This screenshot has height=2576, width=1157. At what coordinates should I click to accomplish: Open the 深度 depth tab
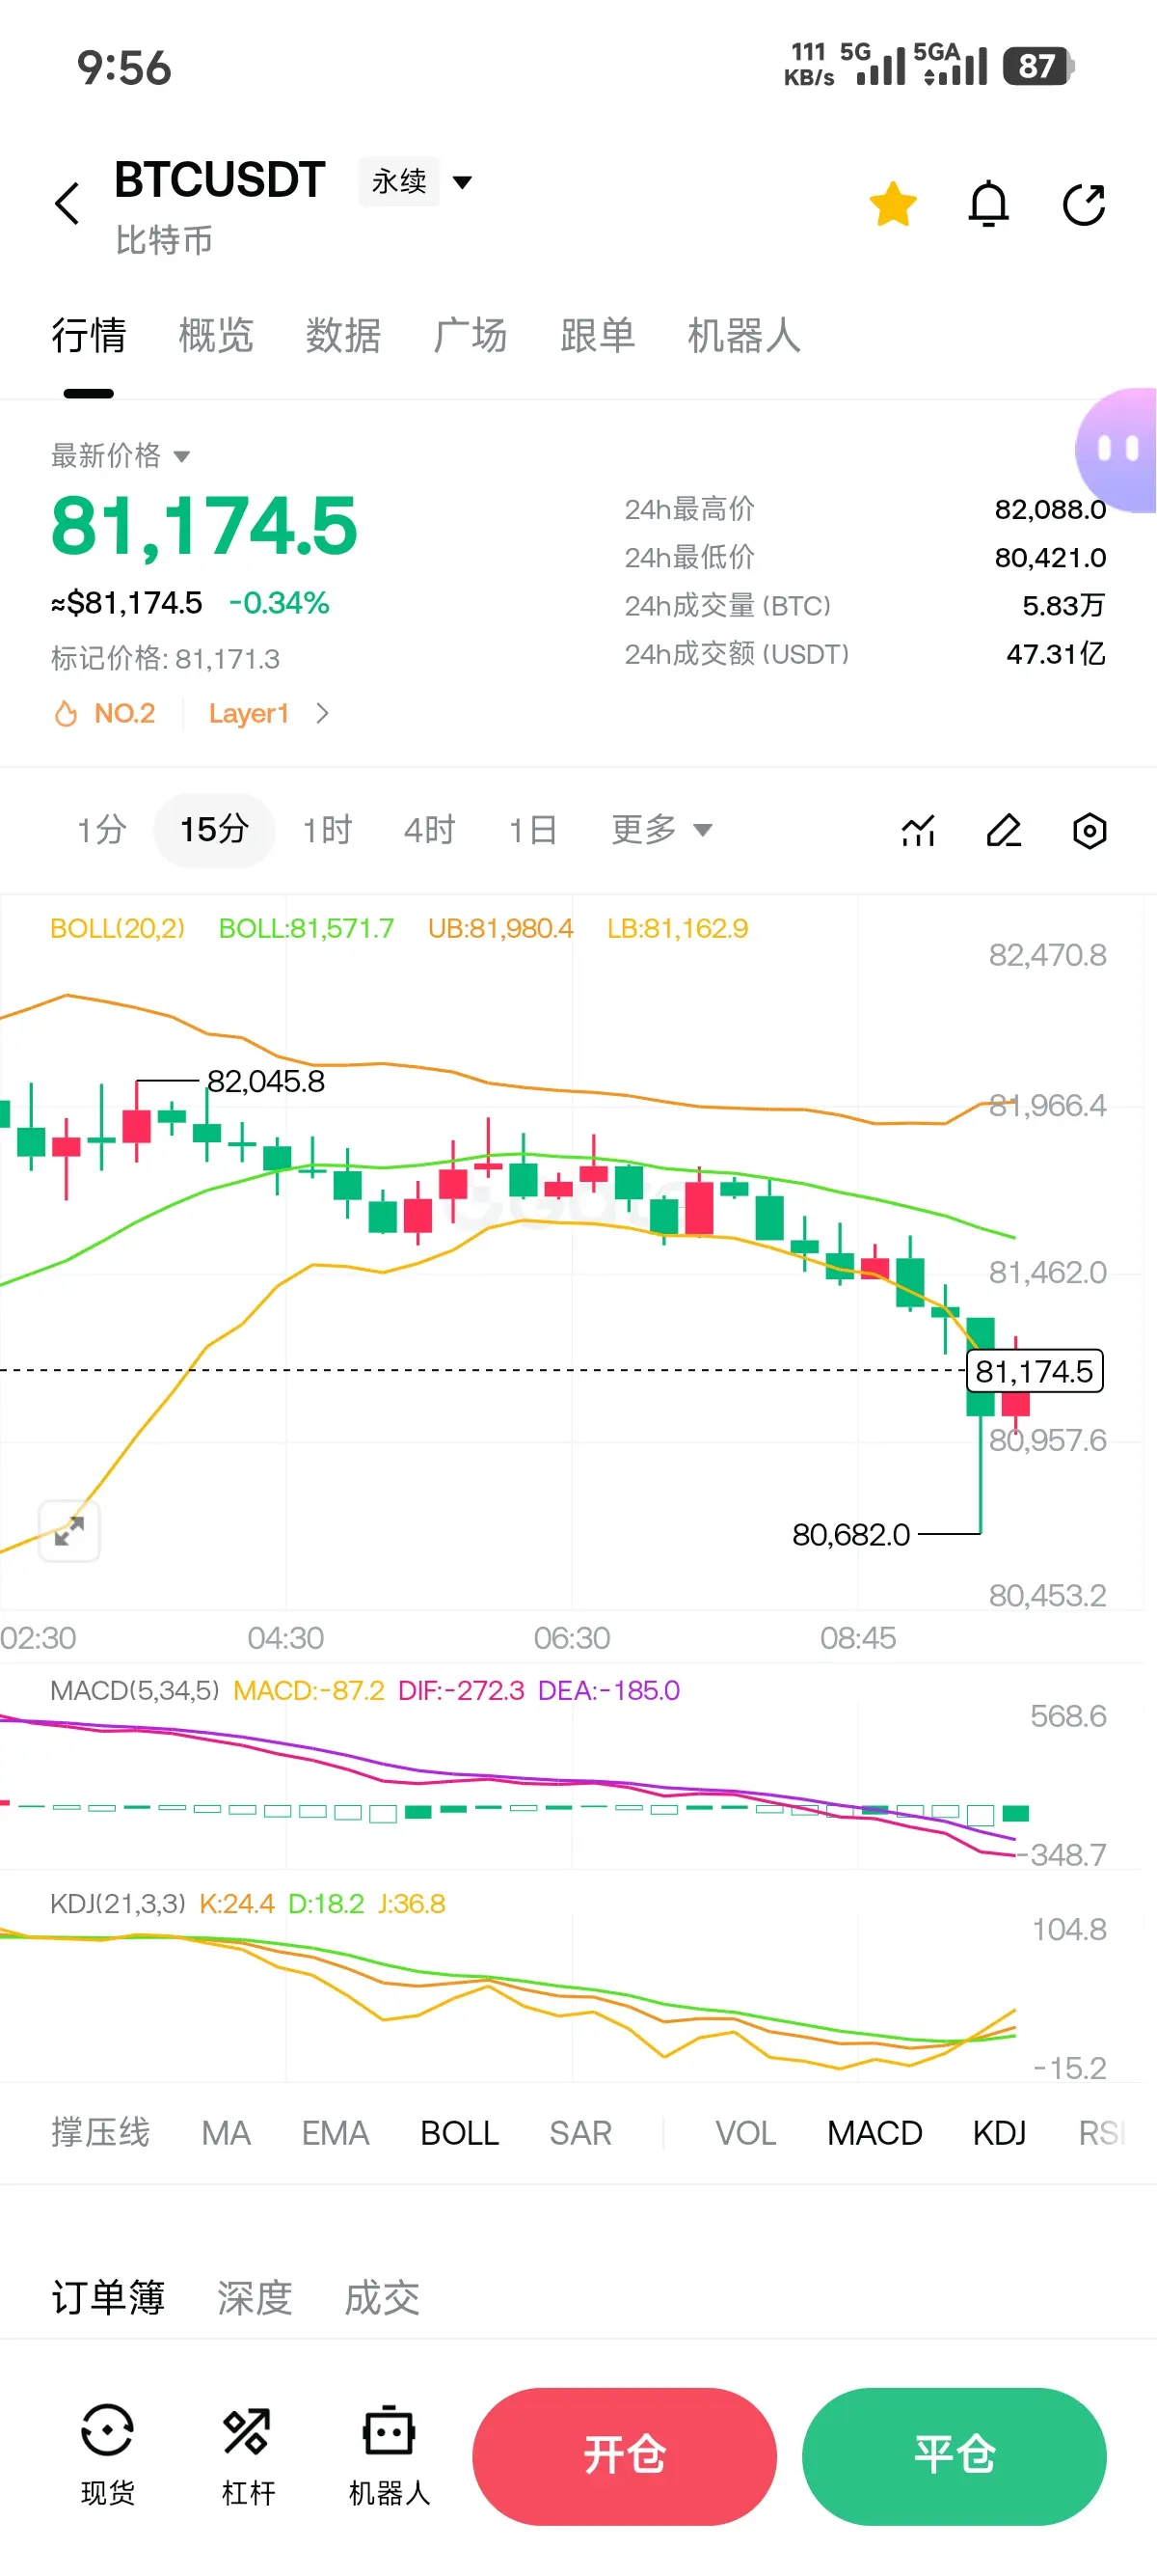point(255,2298)
